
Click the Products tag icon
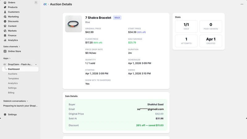[x=5, y=7]
